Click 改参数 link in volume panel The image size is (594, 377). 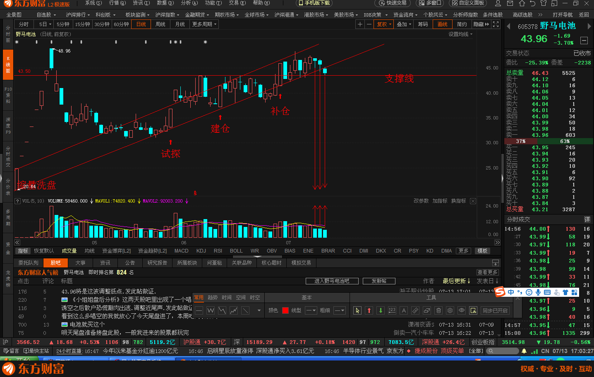point(421,201)
